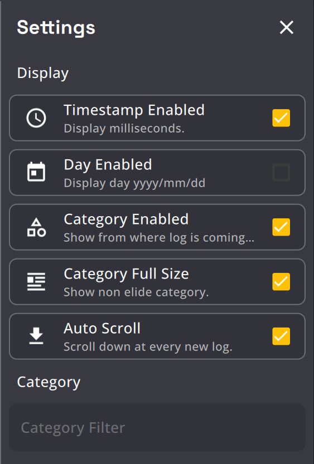
Task: Disable the Category Full Size checkbox
Action: tap(281, 281)
